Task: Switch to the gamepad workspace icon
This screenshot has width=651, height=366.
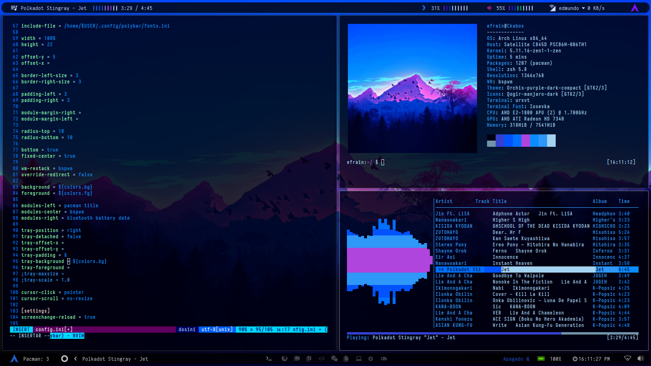Action: 383,358
